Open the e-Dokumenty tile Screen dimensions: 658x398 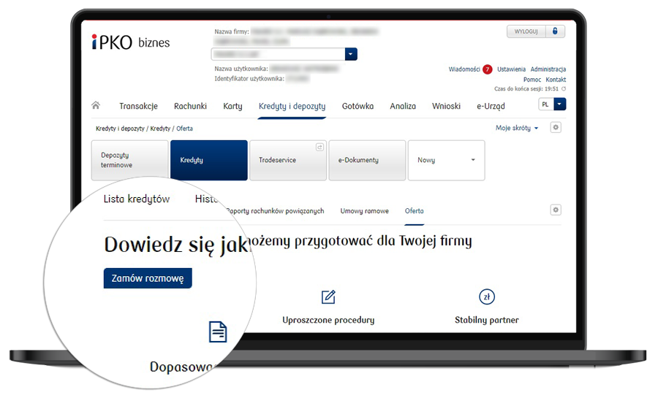(x=367, y=160)
